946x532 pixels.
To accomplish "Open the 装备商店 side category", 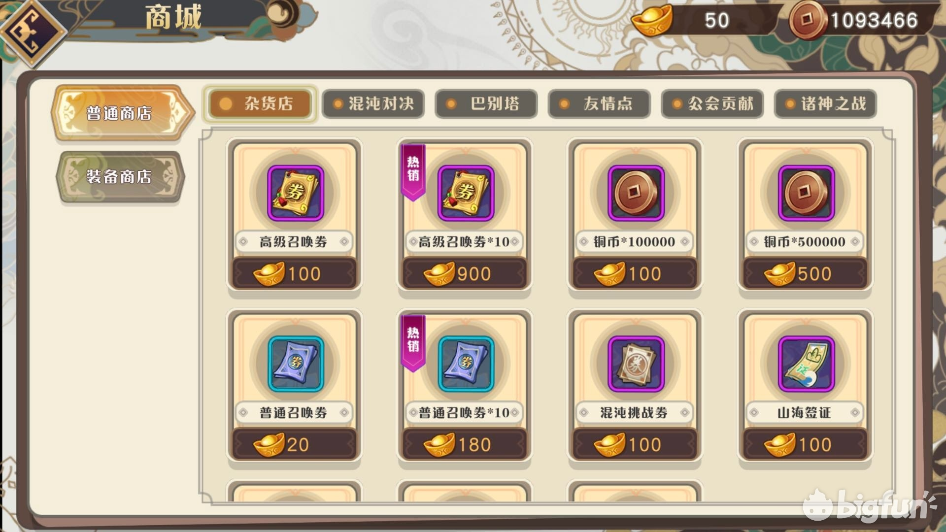I will click(x=120, y=177).
